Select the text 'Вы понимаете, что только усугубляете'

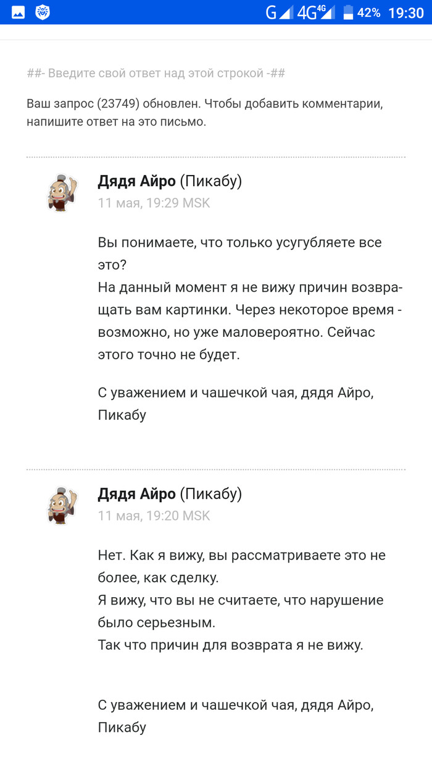point(239,242)
